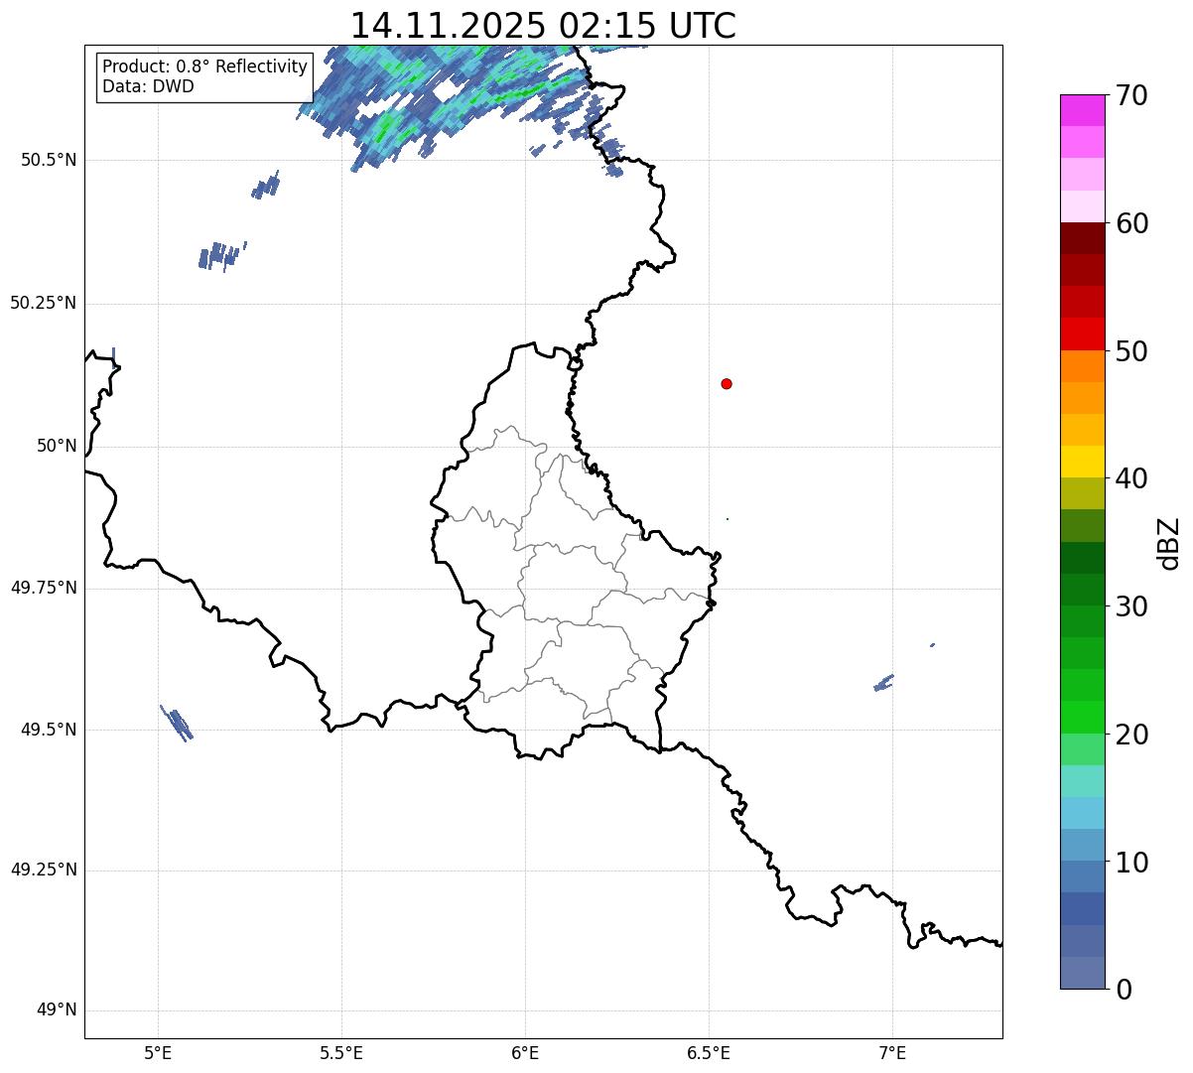Click the 'Data: DWD' legend line
The height and width of the screenshot is (1073, 1193).
click(148, 86)
